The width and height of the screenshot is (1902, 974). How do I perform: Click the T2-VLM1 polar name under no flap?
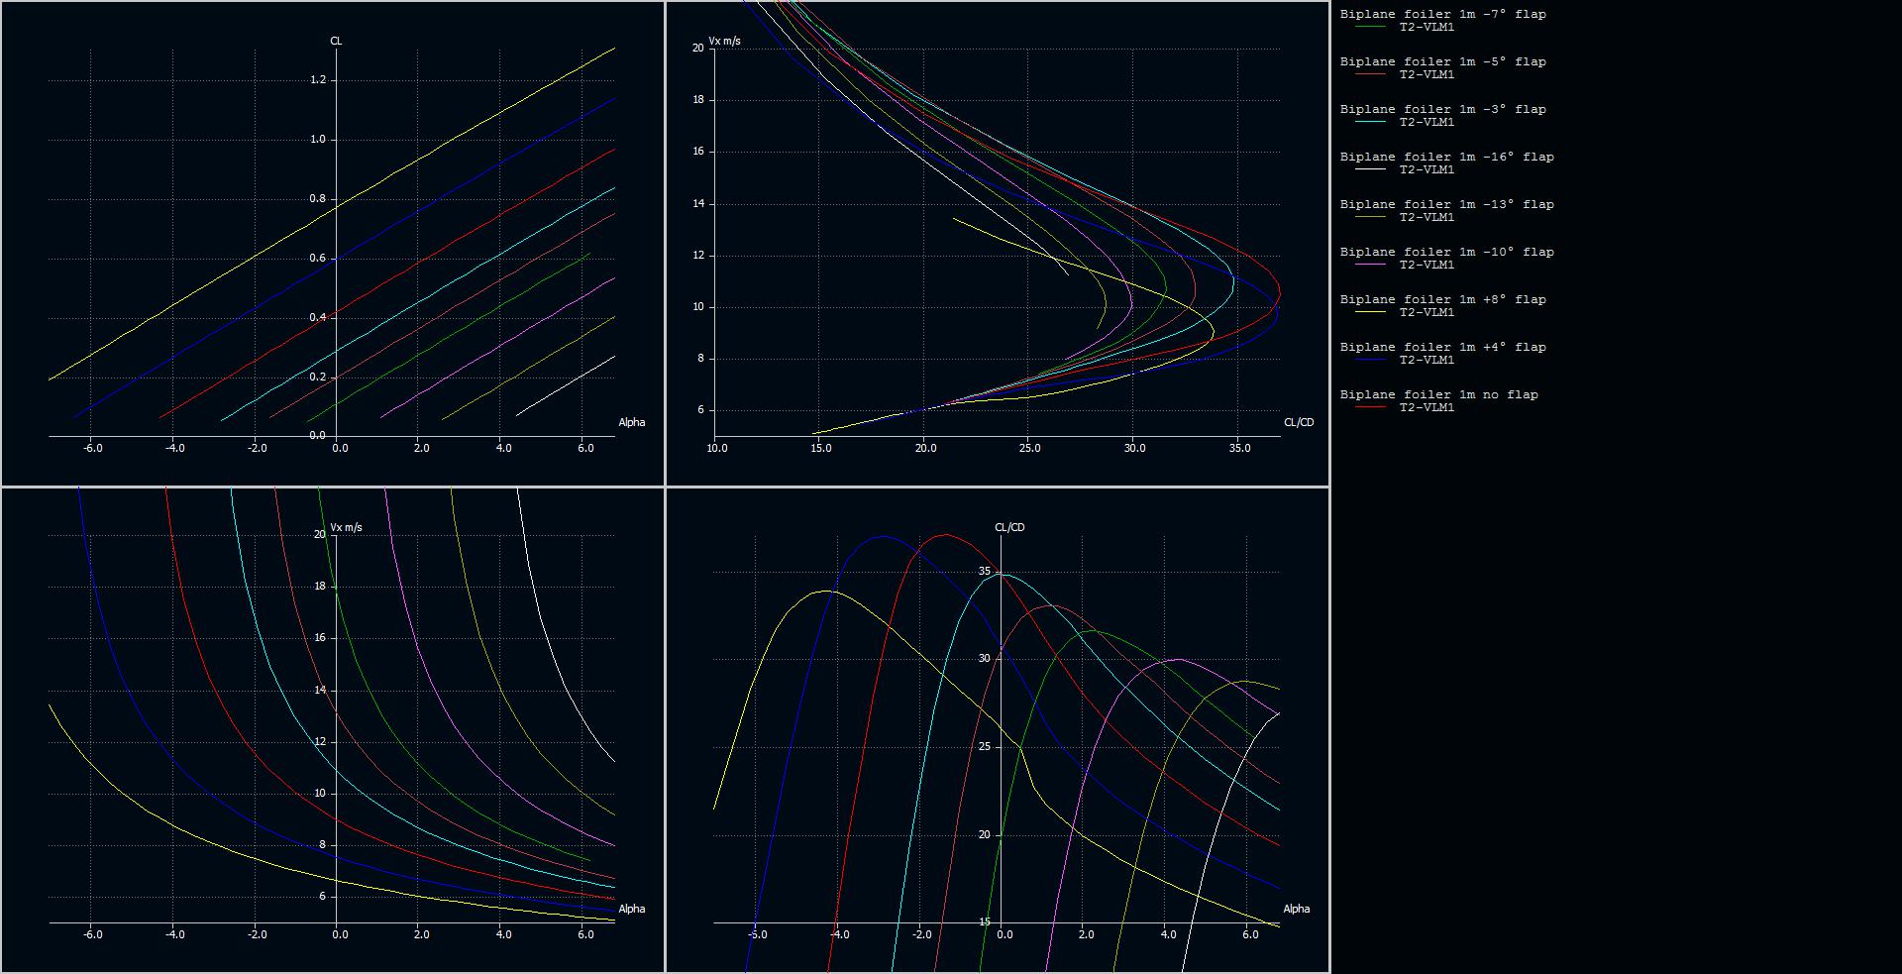[x=1426, y=408]
